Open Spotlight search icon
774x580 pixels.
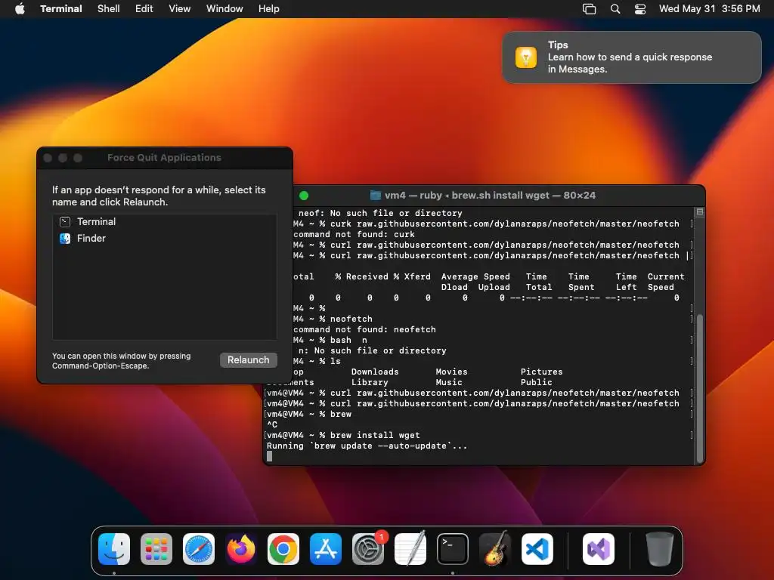click(615, 9)
